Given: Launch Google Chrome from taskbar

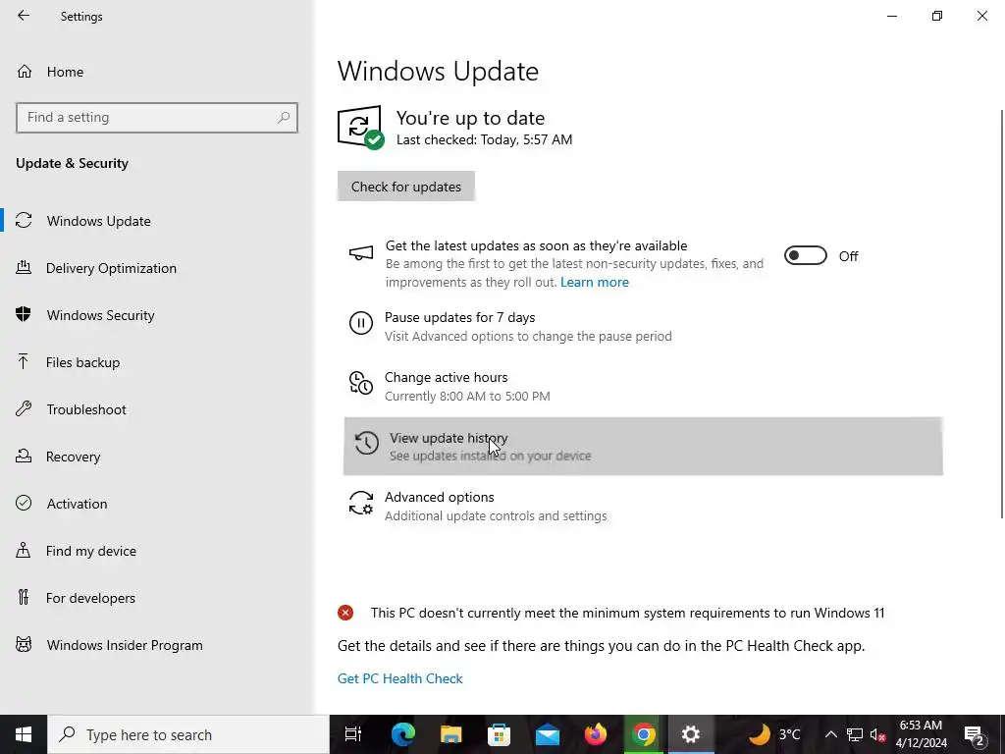Looking at the screenshot, I should tap(644, 734).
